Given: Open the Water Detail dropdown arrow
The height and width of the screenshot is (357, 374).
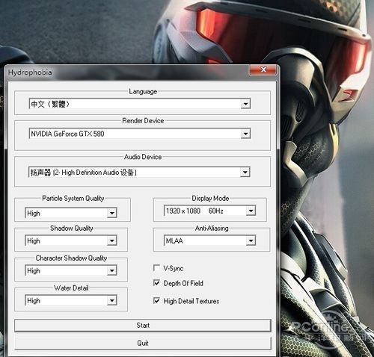Looking at the screenshot, I should 112,300.
